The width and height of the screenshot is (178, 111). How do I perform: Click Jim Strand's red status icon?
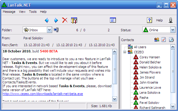[136, 77]
